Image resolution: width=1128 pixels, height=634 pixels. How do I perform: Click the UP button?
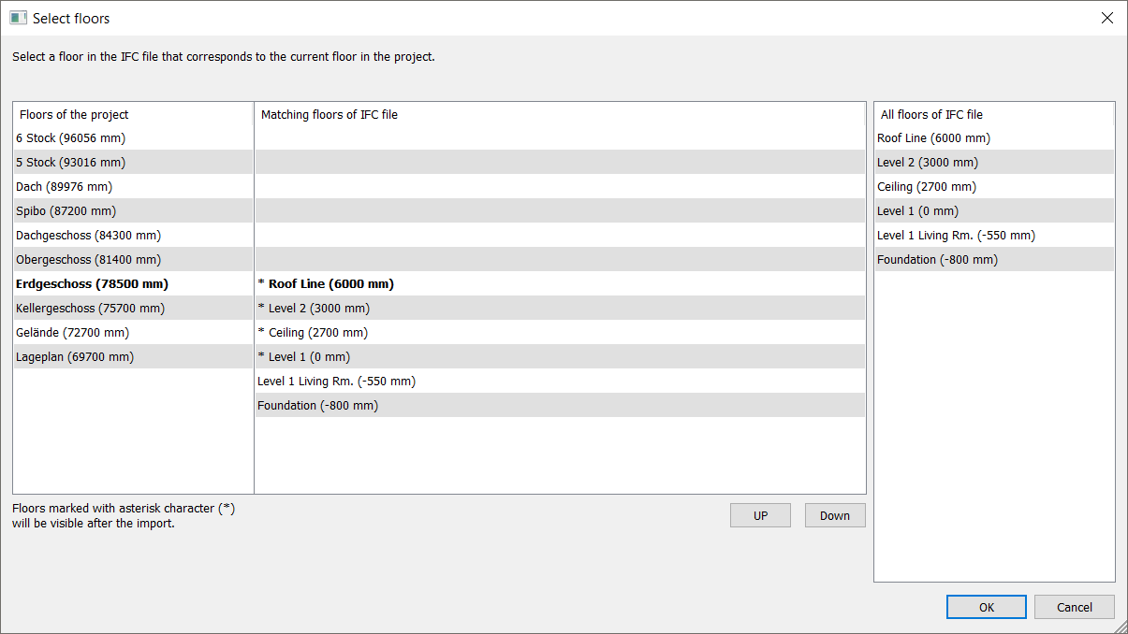(760, 515)
